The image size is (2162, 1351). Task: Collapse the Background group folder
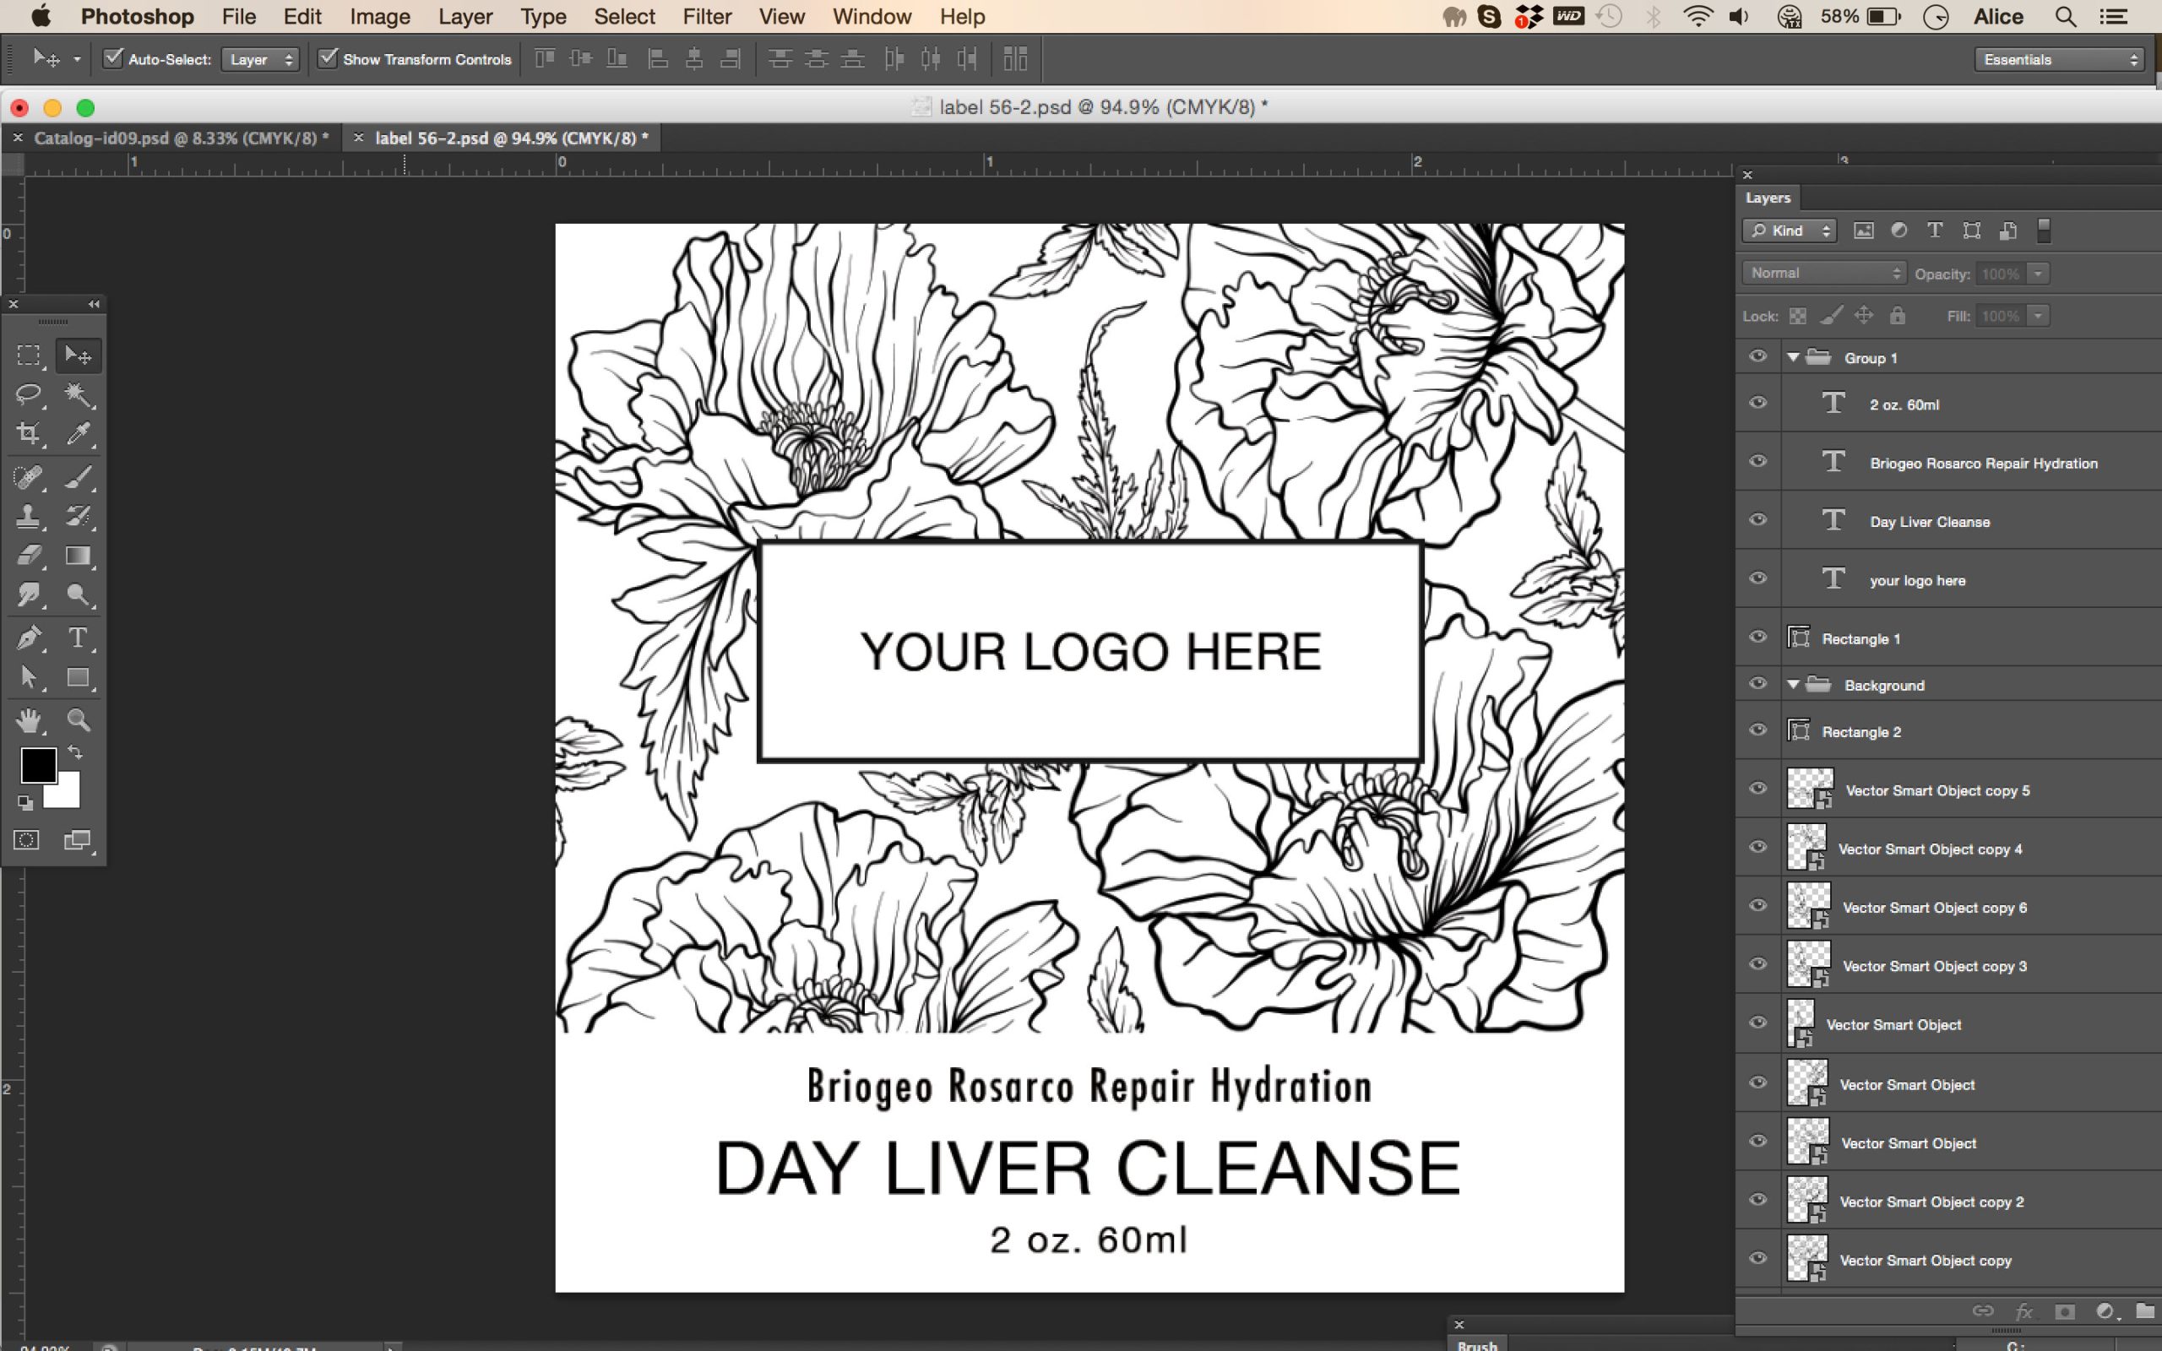coord(1793,686)
